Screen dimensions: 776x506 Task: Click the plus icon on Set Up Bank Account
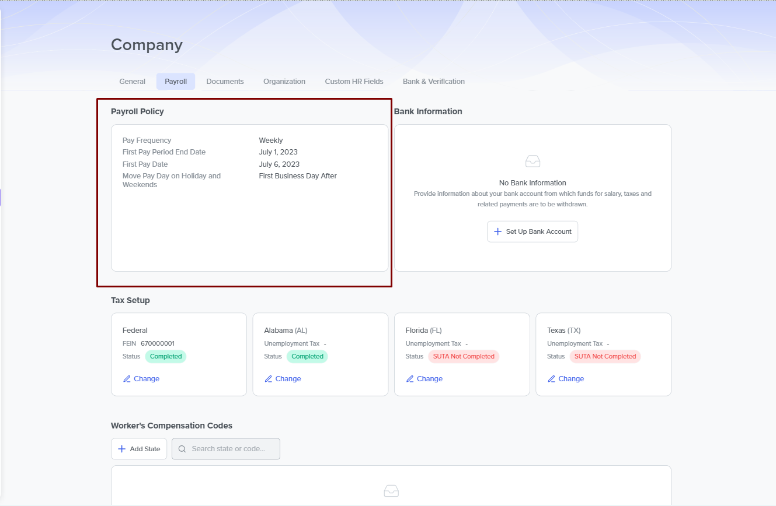(497, 231)
